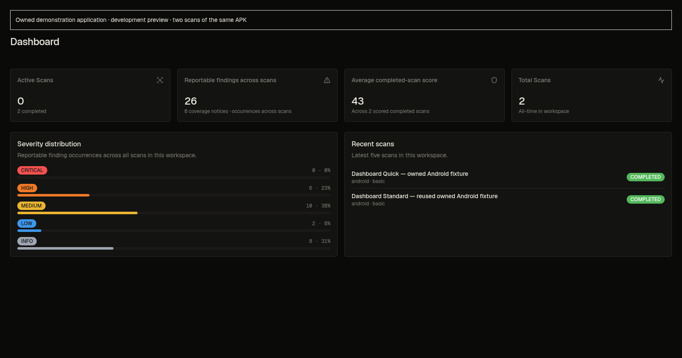Click the 'android · basic' label under Dashboard Standard

click(x=368, y=204)
